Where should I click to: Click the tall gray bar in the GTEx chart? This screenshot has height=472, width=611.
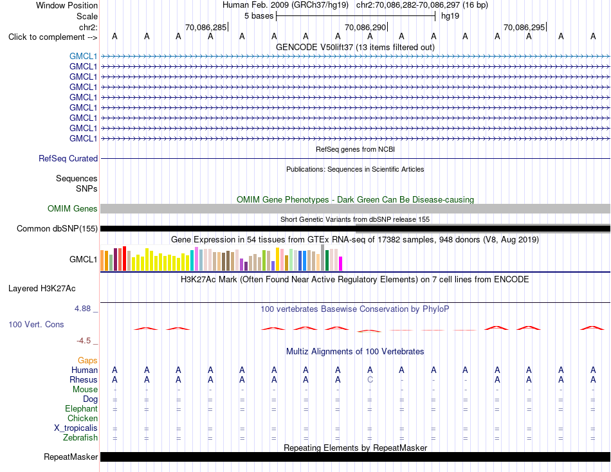tap(323, 258)
